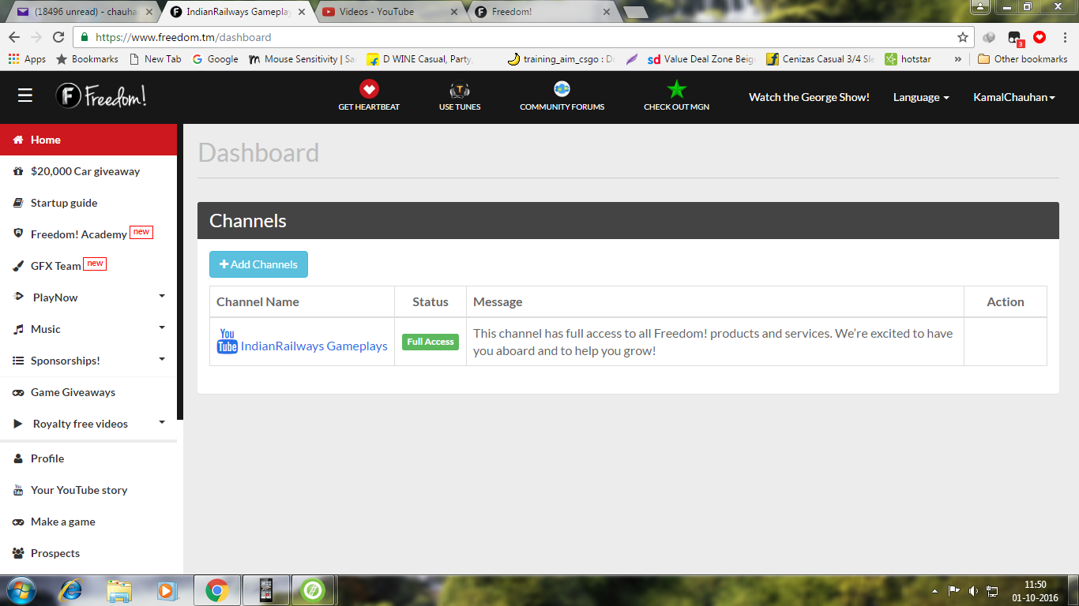Click the Home house icon in sidebar
Screen dimensions: 1079x606
coord(18,140)
